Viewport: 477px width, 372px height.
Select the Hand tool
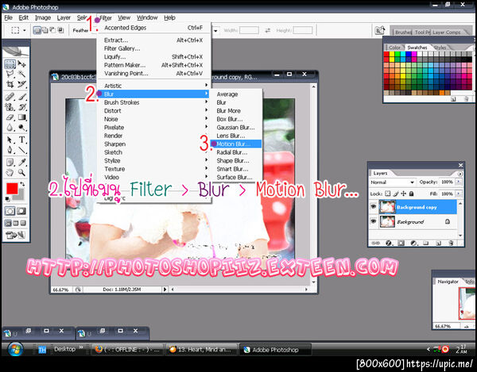[10, 173]
